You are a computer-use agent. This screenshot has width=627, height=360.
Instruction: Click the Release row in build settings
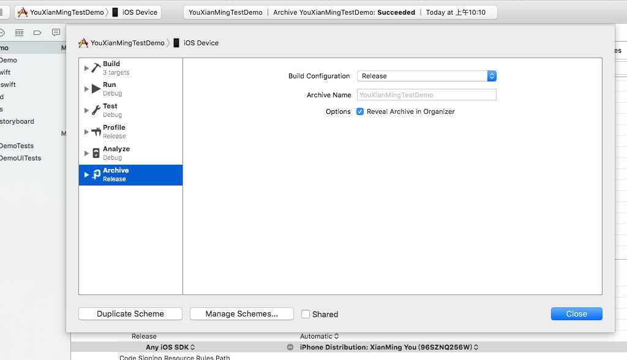(144, 336)
